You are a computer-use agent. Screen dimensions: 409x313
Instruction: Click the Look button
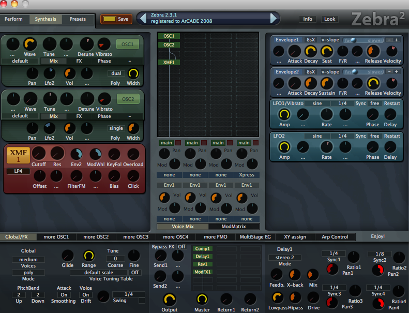[330, 19]
